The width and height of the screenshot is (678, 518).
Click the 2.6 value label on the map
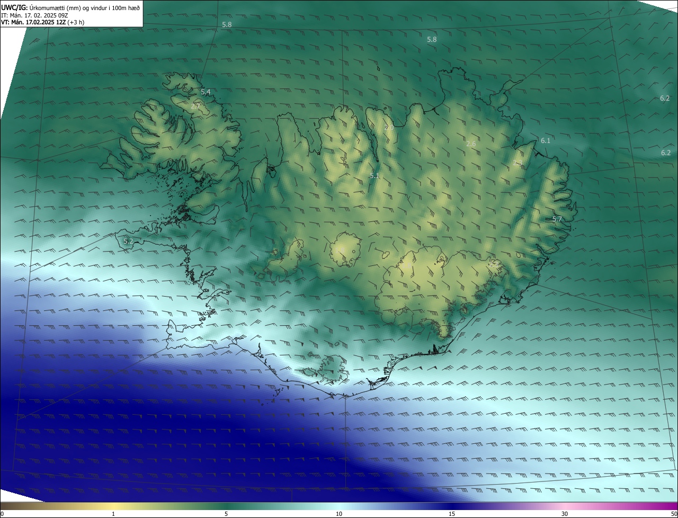click(x=471, y=144)
